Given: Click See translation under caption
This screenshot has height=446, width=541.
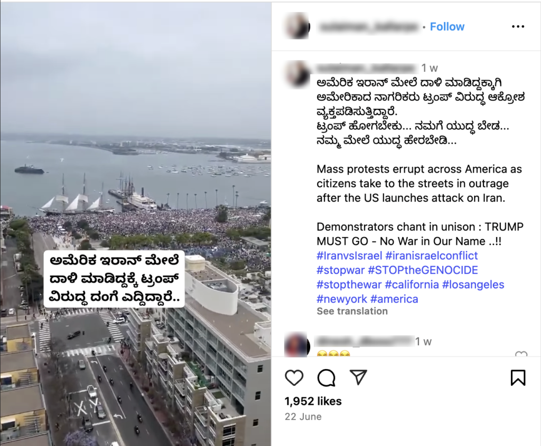Looking at the screenshot, I should [x=352, y=311].
